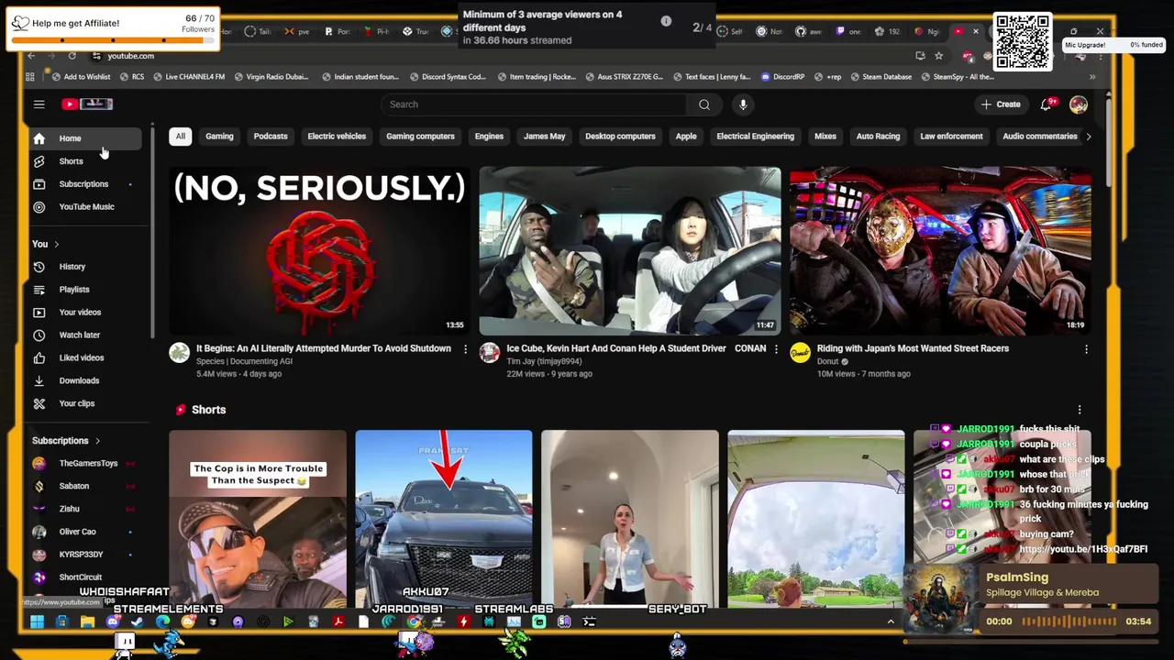Open Chrome from the taskbar
Viewport: 1174px width, 660px height.
pyautogui.click(x=414, y=621)
